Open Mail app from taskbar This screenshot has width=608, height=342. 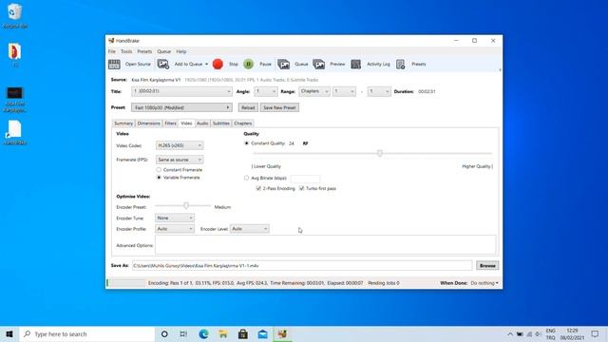coord(262,333)
